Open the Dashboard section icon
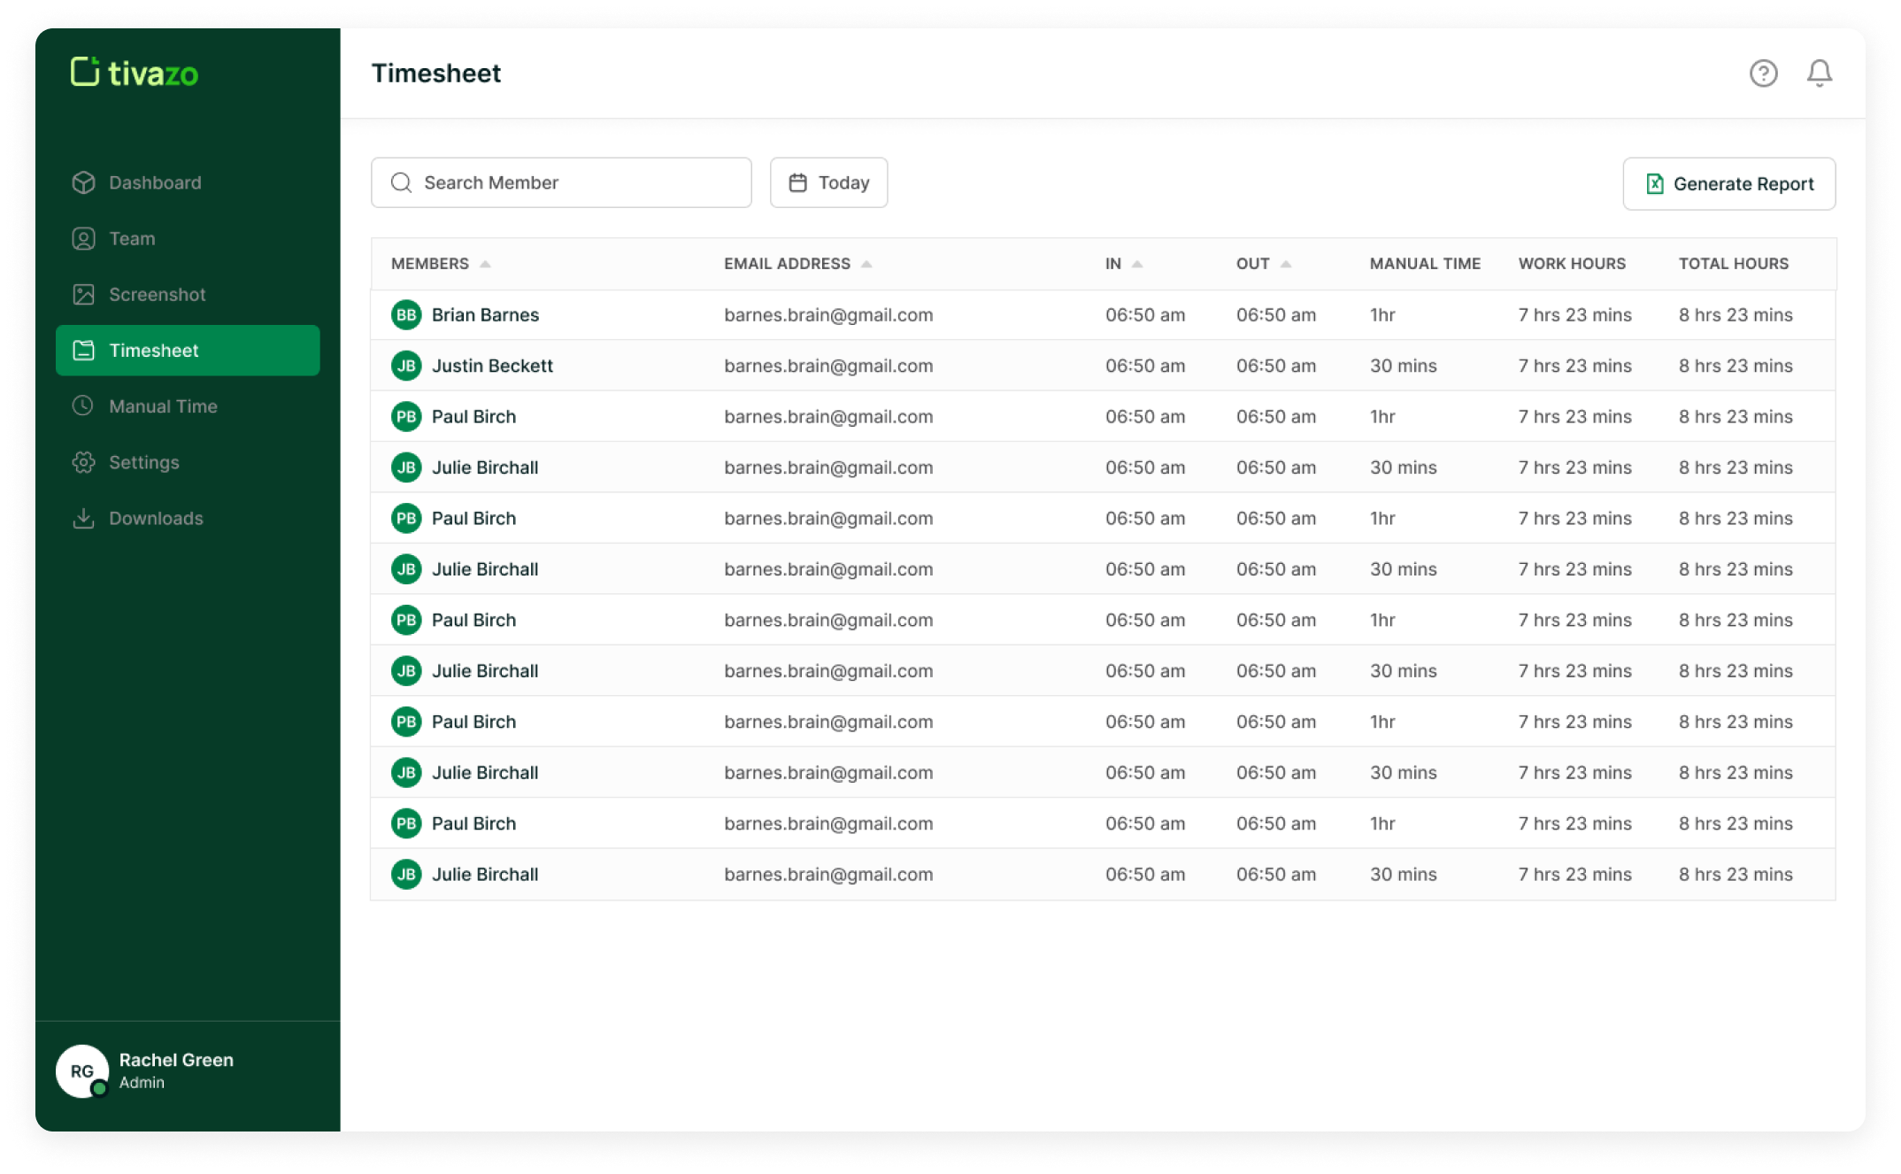 pos(83,182)
